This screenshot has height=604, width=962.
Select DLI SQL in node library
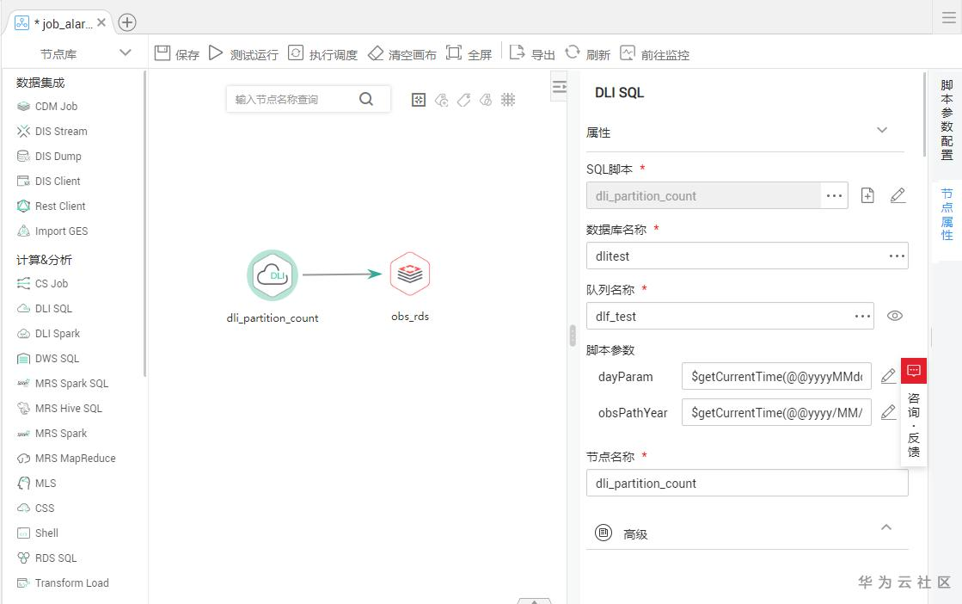(45, 309)
